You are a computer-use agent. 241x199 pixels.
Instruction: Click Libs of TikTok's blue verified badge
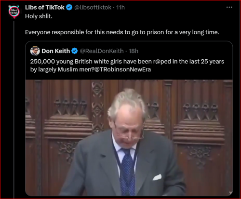(x=69, y=7)
